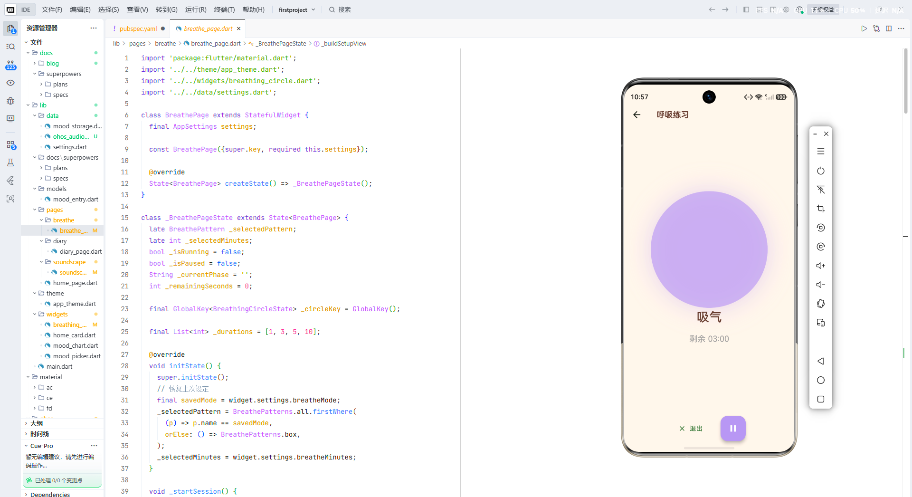The image size is (912, 497).
Task: Navigate back with title bar arrow
Action: (712, 10)
